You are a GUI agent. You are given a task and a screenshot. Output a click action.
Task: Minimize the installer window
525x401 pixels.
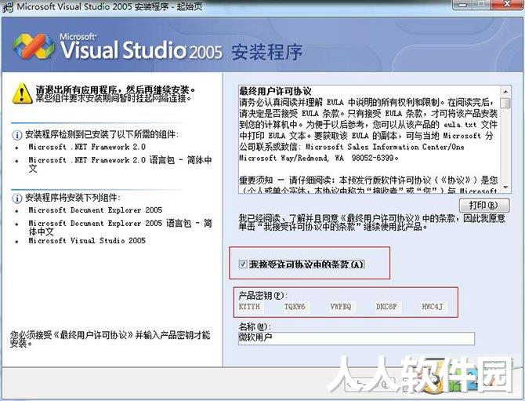[463, 5]
